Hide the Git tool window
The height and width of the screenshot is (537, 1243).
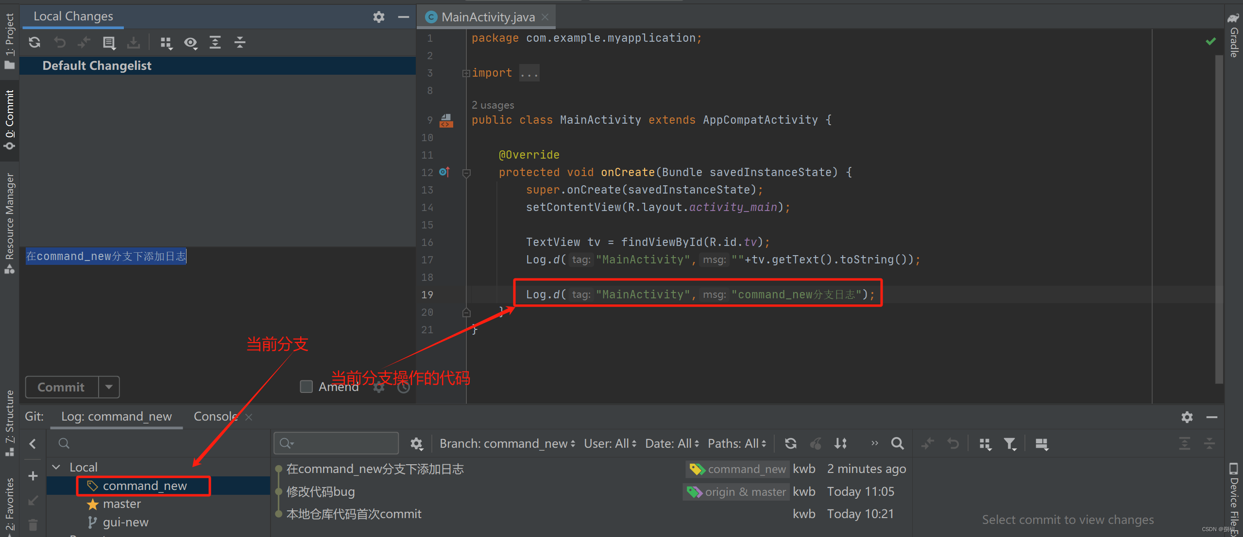[x=1212, y=417]
